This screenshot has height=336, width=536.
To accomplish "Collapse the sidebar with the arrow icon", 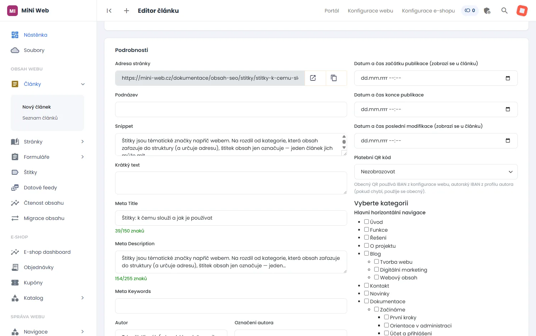I will pos(109,11).
